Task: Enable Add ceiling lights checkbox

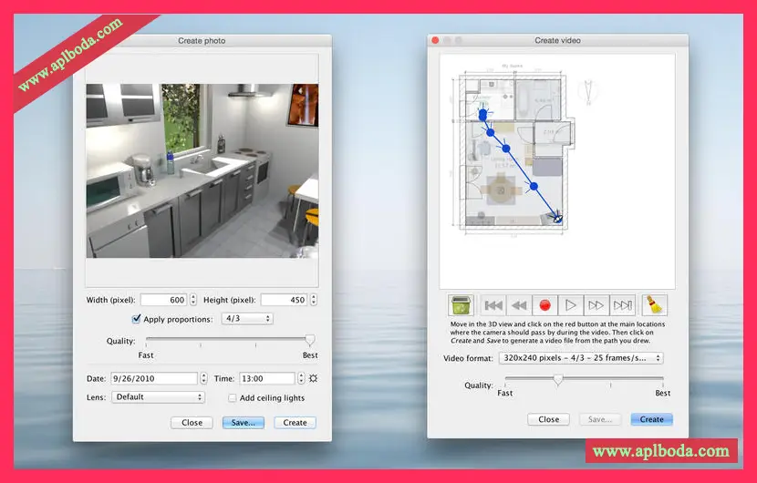Action: pos(232,397)
